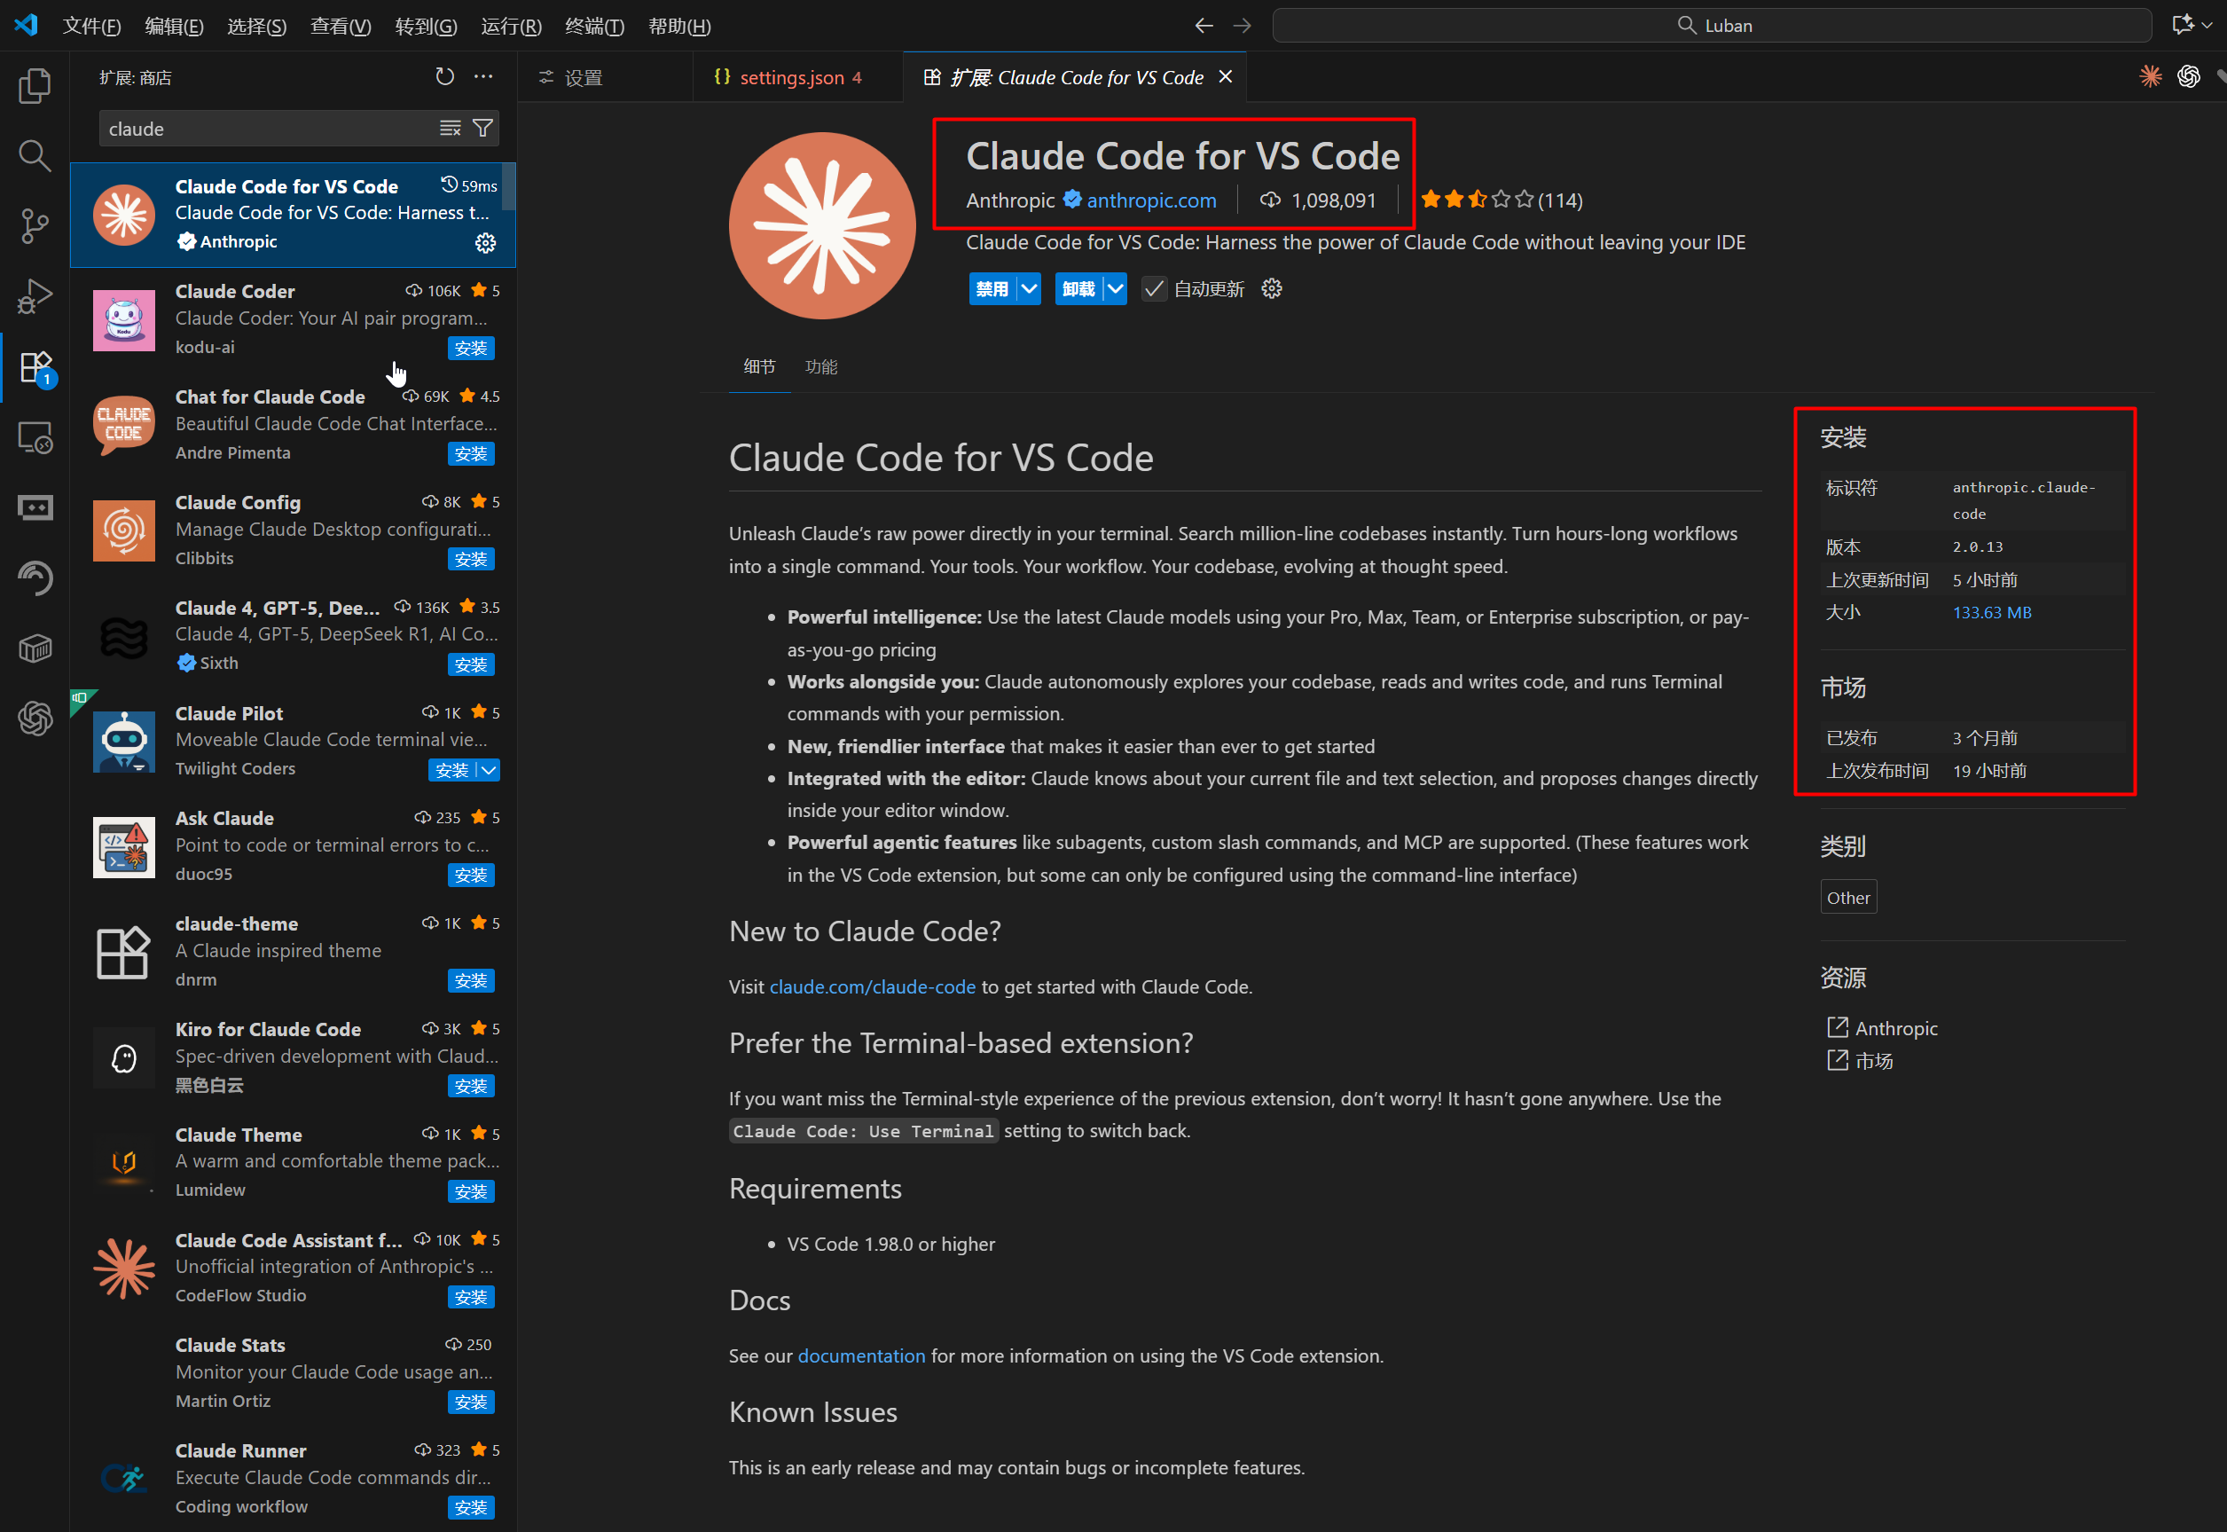Click the extension search box containing claude
Viewport: 2227px width, 1532px height.
click(269, 129)
